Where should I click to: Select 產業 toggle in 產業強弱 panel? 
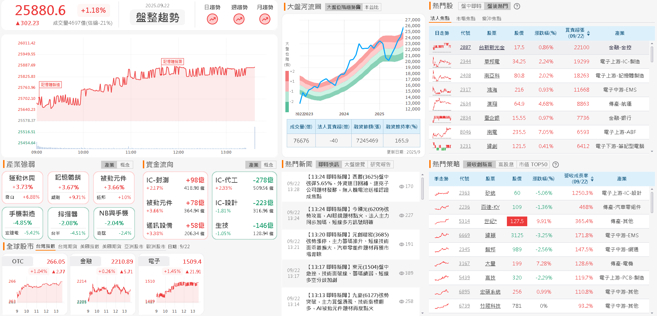coord(109,165)
